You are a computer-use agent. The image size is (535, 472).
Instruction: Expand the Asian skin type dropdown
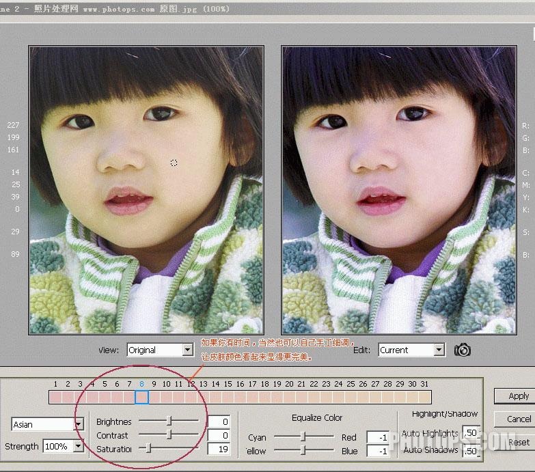(x=47, y=425)
